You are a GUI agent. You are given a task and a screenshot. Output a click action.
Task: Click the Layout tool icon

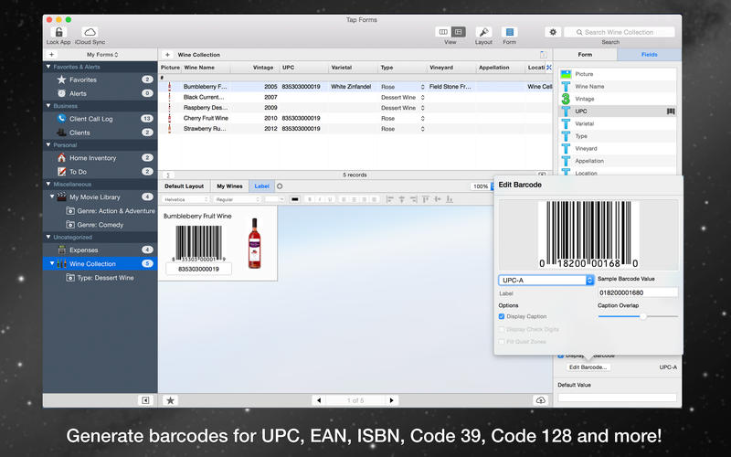tap(483, 32)
